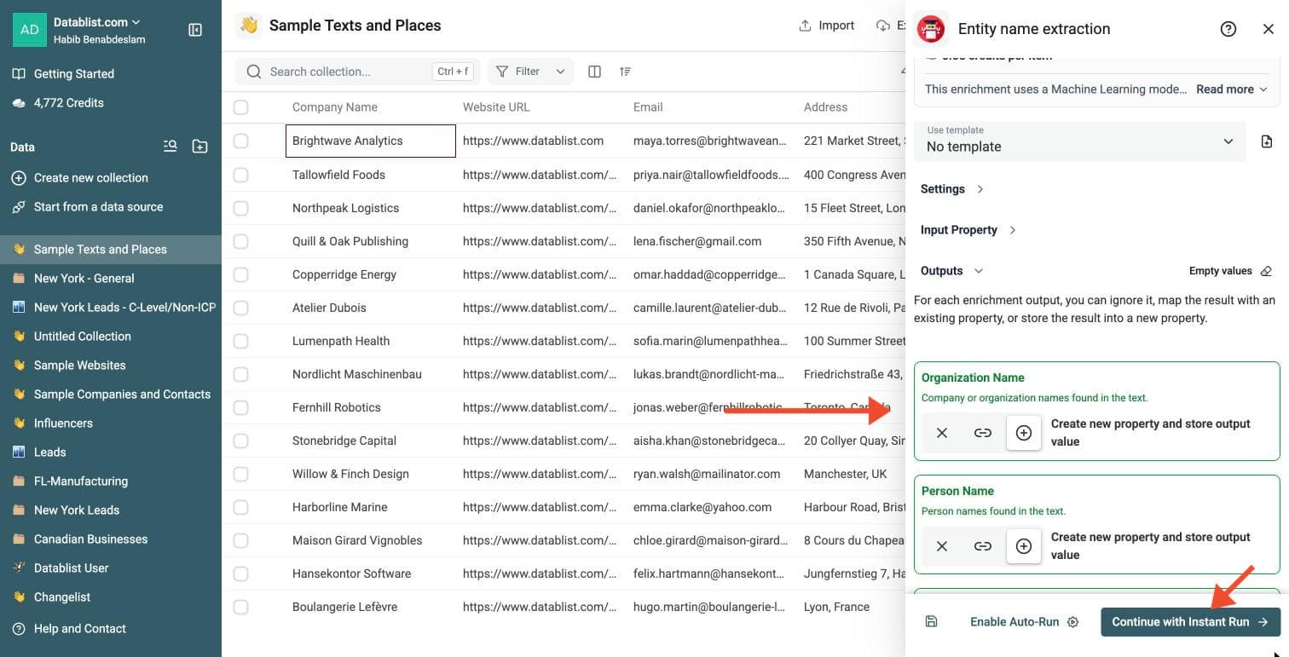Viewport: 1289px width, 657px height.
Task: Click the save icon at panel bottom
Action: 931,622
